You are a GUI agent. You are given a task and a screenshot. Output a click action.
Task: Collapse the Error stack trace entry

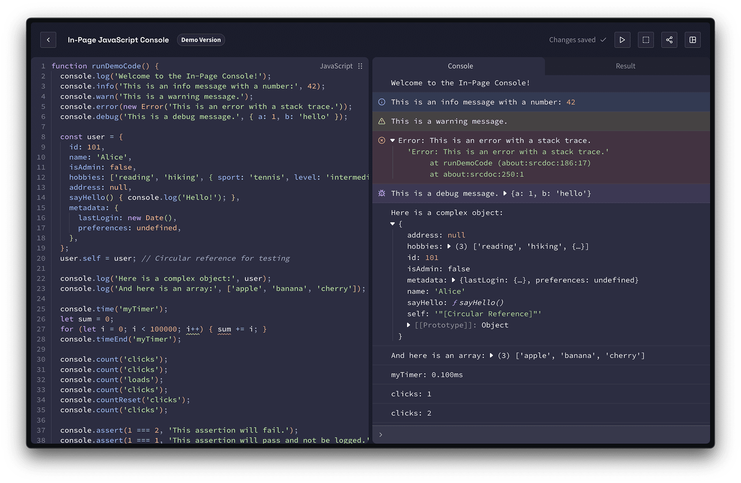[393, 141]
